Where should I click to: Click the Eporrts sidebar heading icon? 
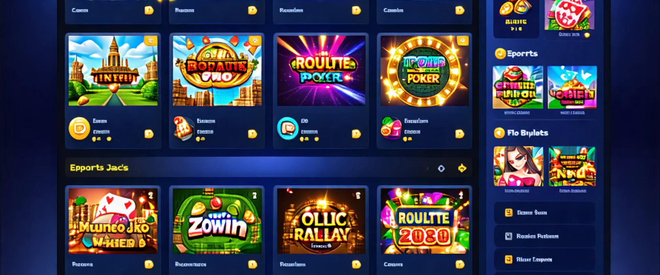point(500,54)
